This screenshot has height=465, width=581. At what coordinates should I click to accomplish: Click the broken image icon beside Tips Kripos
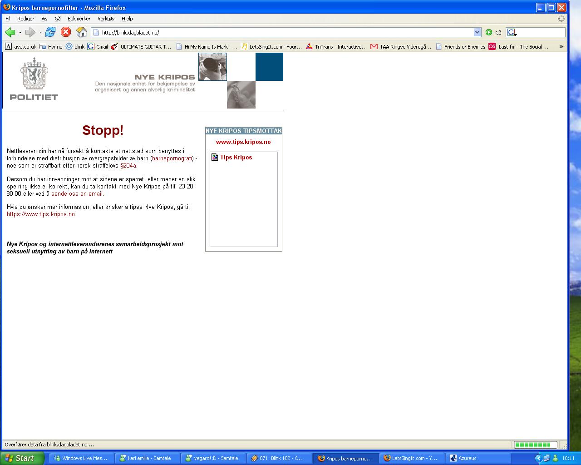pos(215,157)
